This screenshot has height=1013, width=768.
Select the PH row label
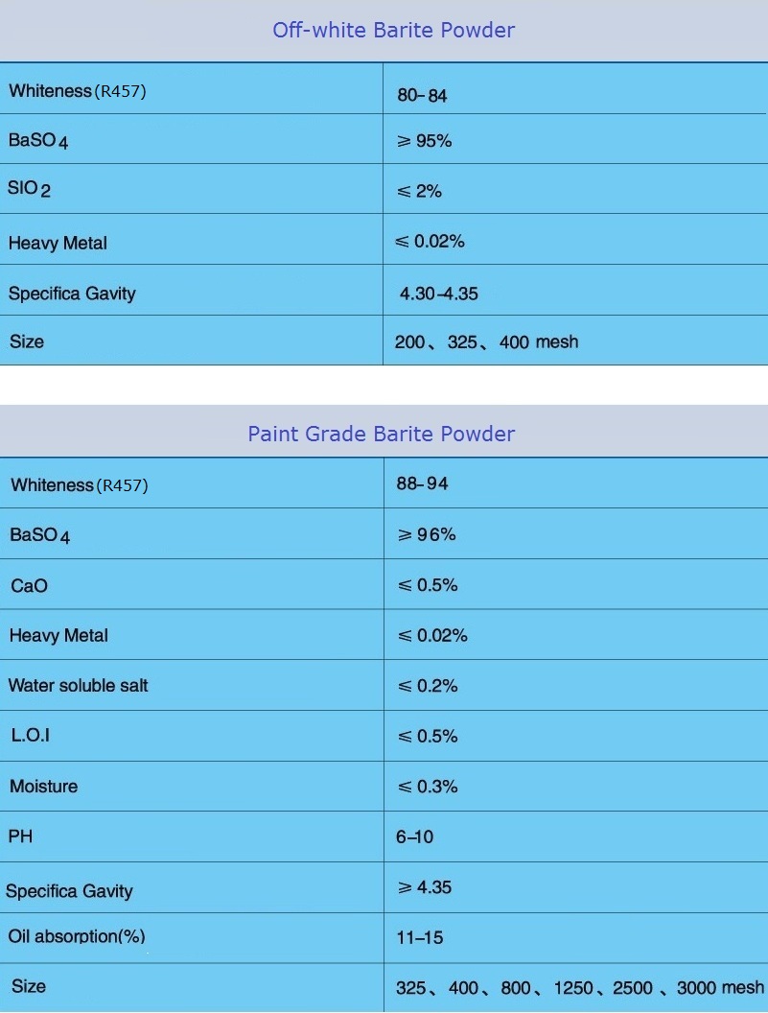[x=20, y=836]
